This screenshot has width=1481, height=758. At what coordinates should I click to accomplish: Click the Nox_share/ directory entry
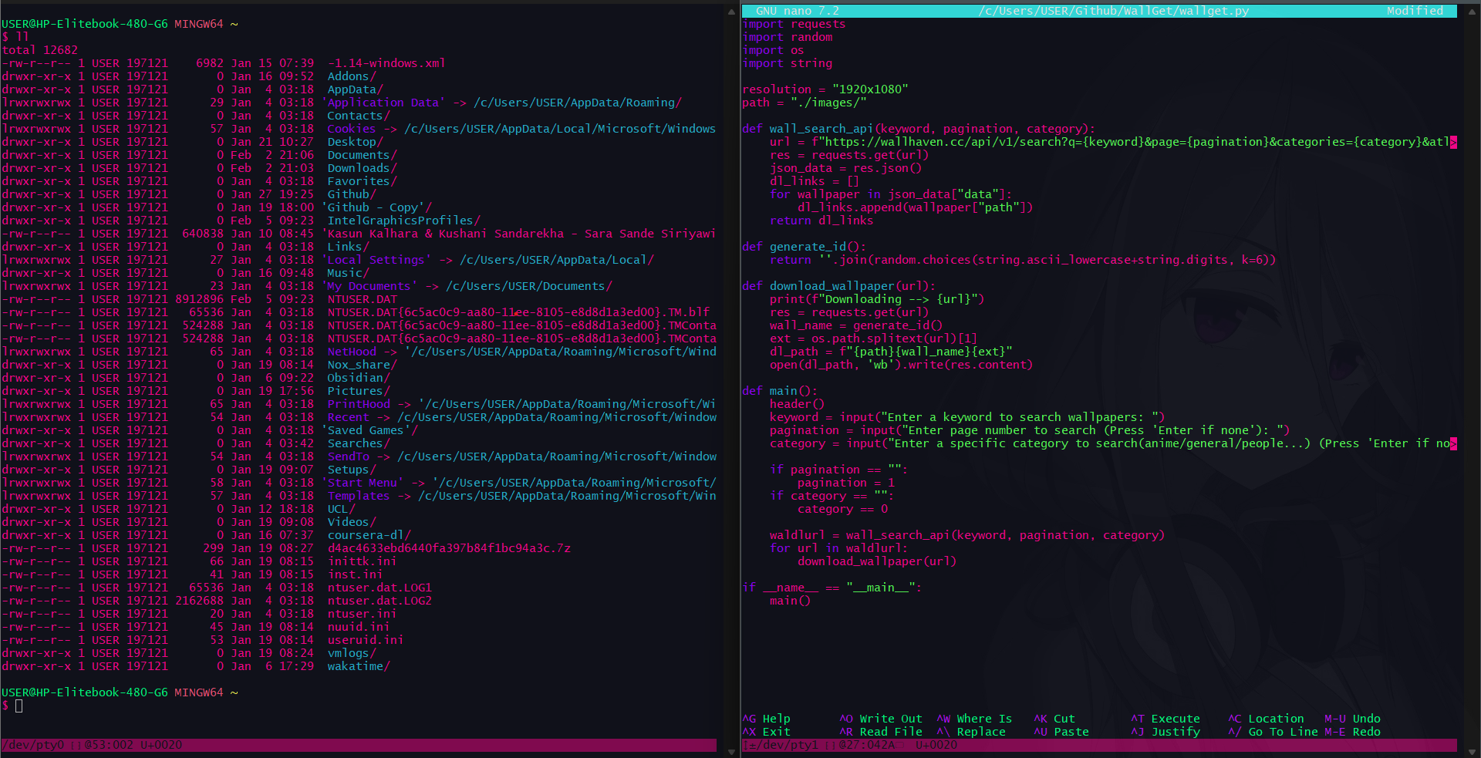click(x=362, y=365)
